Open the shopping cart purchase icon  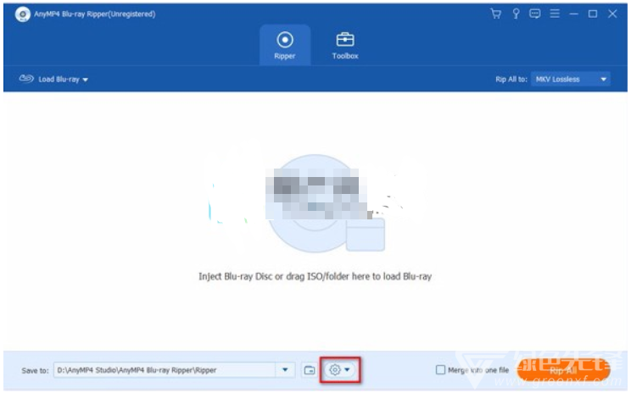[496, 14]
